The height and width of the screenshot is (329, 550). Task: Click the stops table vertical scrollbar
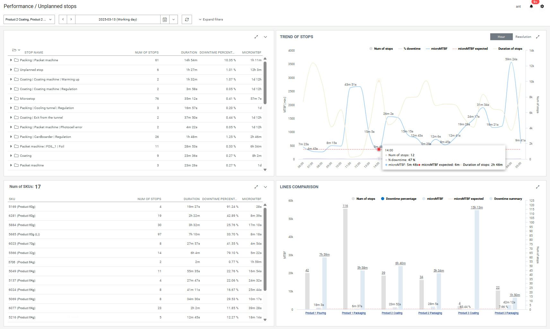[265, 82]
